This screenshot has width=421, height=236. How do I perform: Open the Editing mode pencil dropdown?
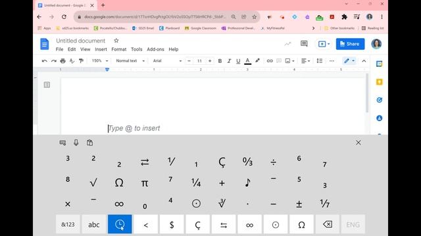pos(349,61)
